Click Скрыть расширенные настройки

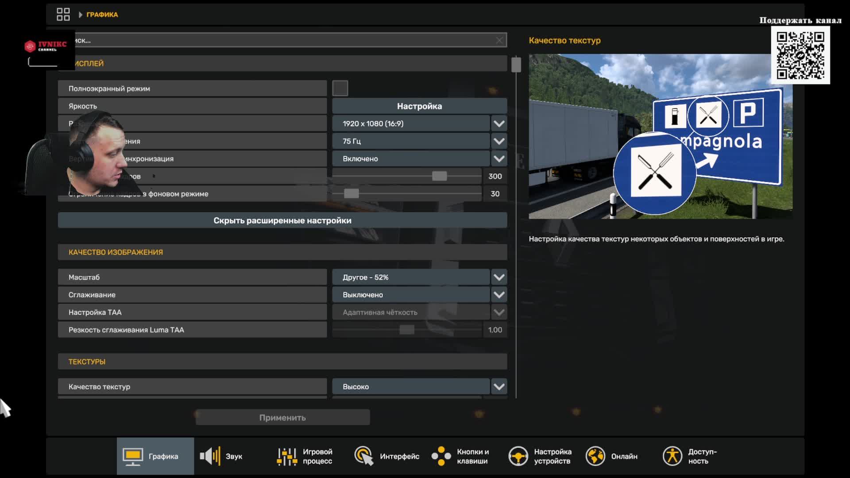pos(282,220)
